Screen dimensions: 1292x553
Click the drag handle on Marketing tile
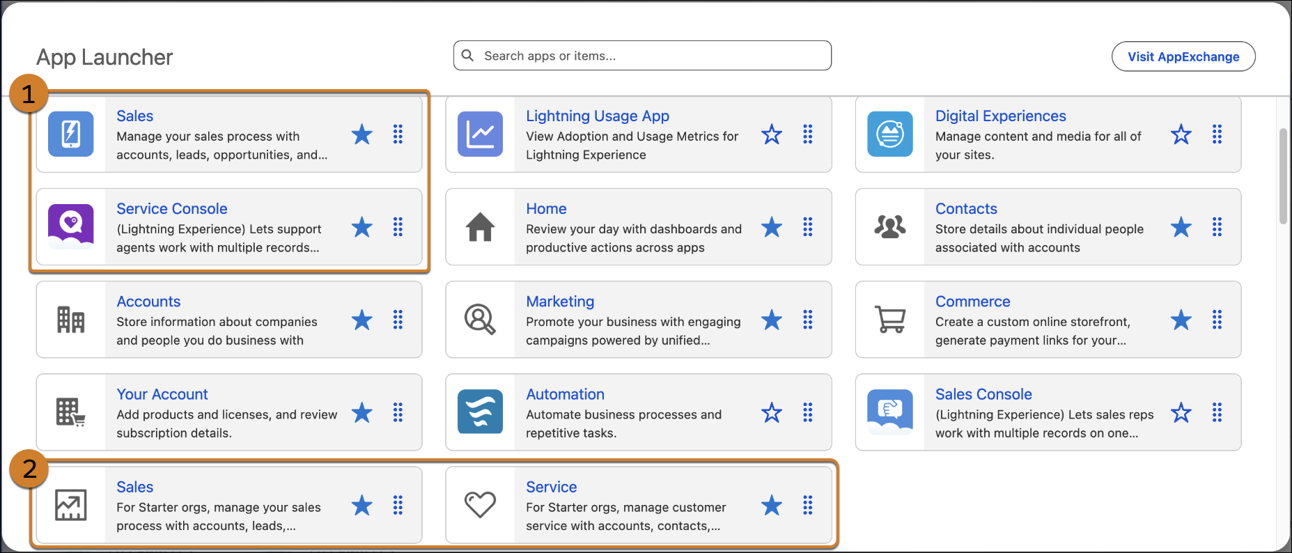click(x=807, y=320)
